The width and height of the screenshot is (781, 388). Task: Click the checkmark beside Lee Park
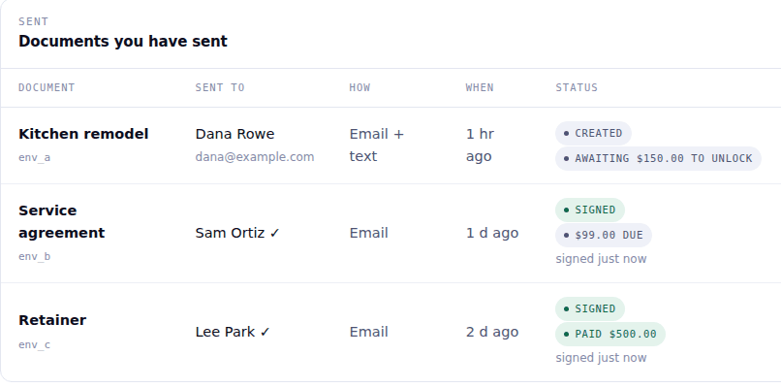click(265, 332)
